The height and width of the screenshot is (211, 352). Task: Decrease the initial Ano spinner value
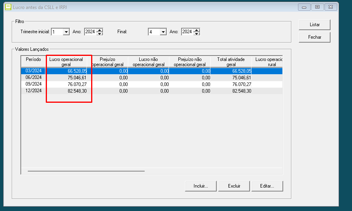coord(100,34)
